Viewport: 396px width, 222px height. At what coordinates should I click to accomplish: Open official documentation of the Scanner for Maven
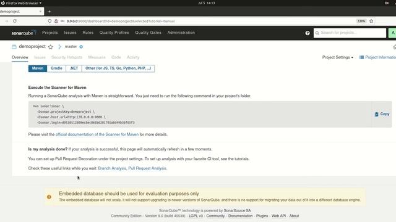click(x=97, y=134)
